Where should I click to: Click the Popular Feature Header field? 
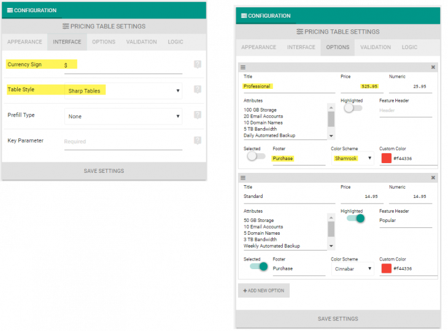coord(406,222)
